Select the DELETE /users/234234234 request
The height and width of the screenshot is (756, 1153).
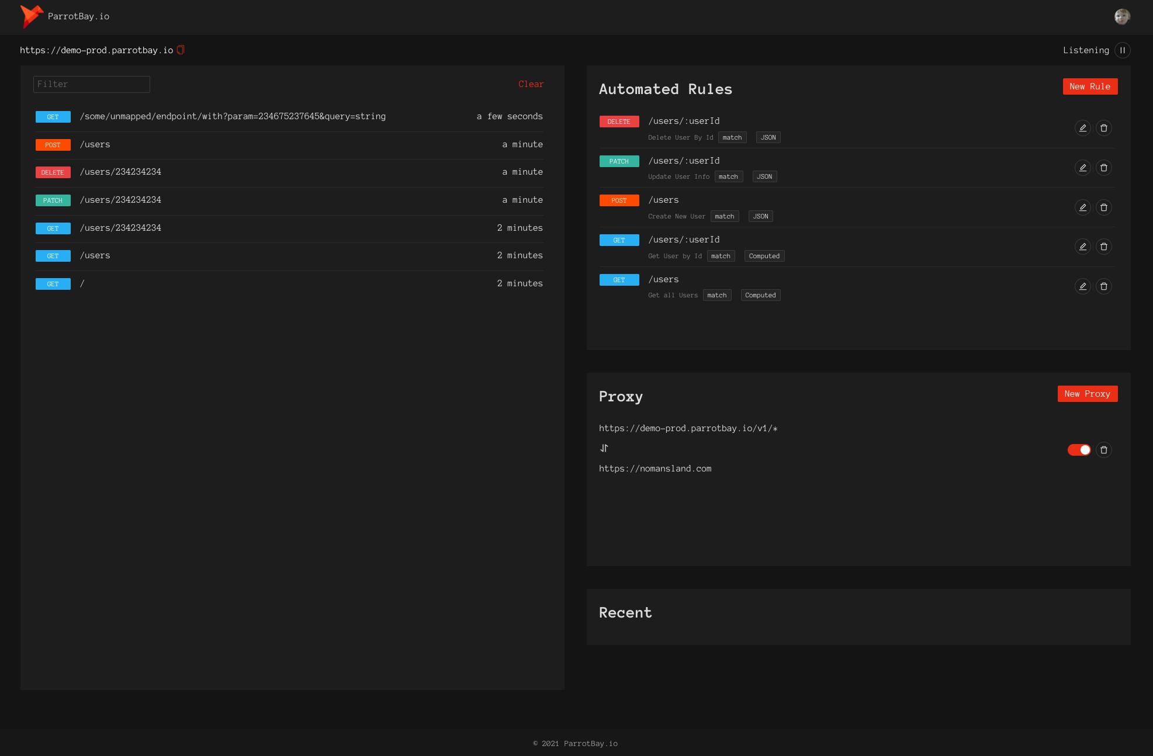tap(120, 172)
